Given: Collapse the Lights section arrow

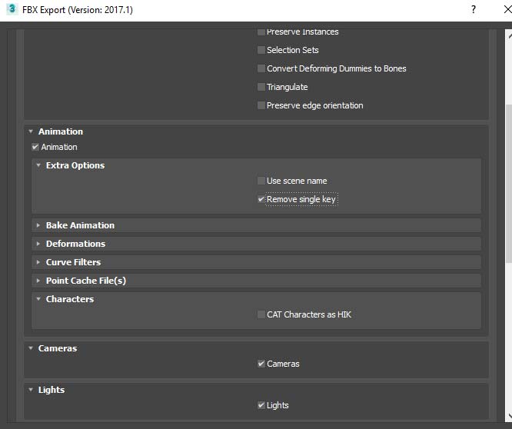Looking at the screenshot, I should tap(31, 390).
